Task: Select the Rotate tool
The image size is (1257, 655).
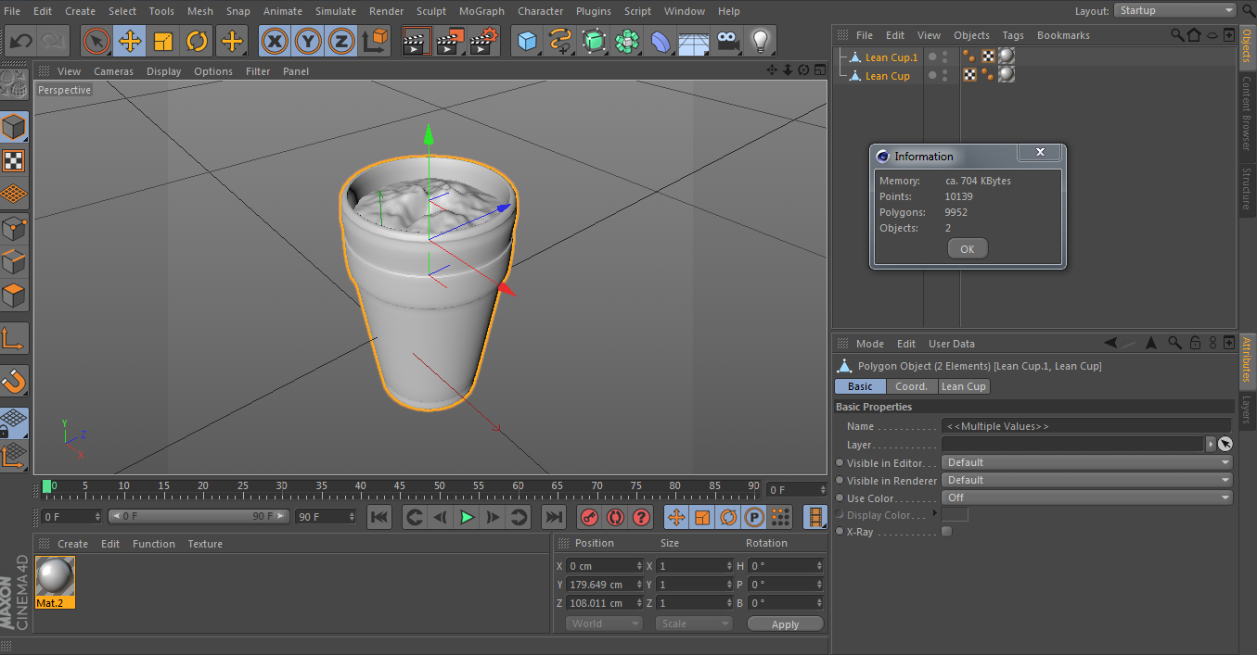Action: [197, 42]
